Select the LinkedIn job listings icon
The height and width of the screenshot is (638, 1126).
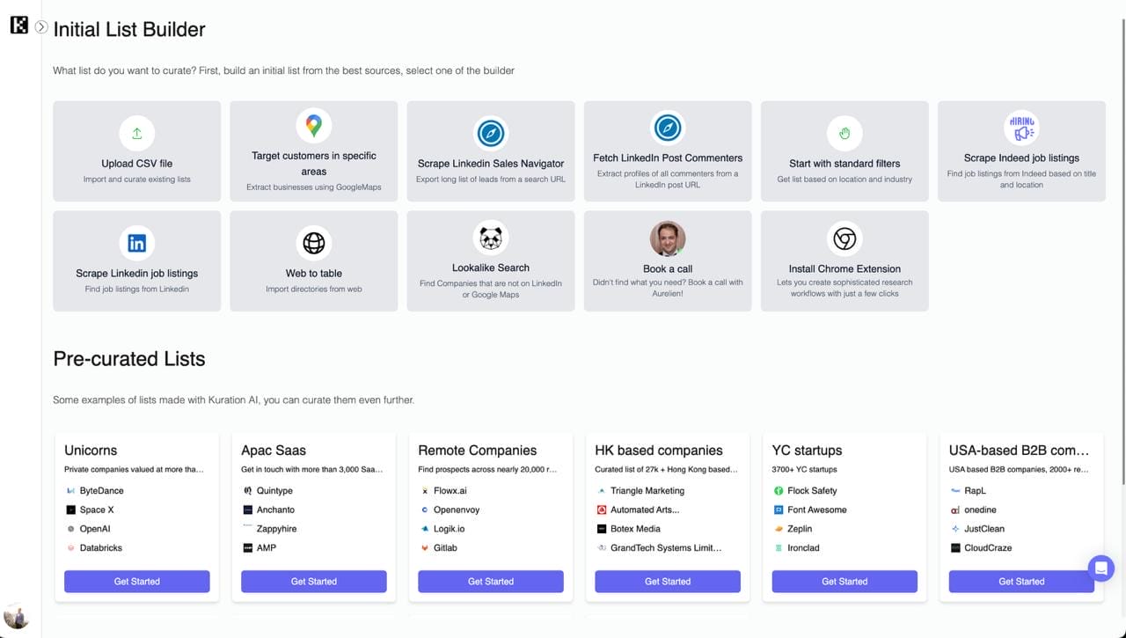tap(136, 244)
